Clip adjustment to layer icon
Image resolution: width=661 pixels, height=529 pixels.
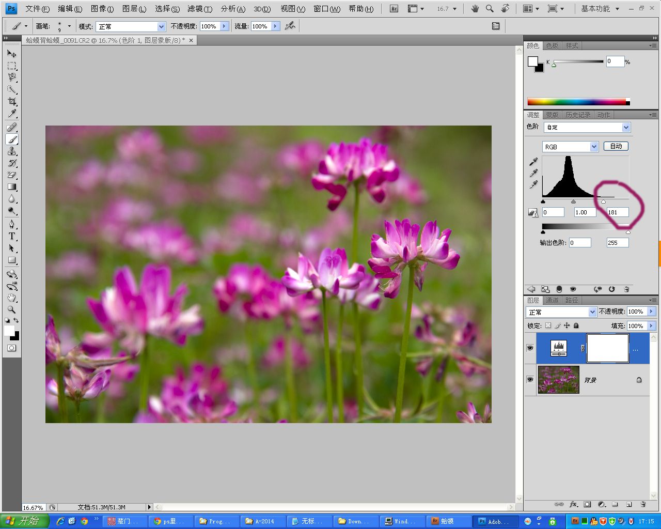[559, 289]
